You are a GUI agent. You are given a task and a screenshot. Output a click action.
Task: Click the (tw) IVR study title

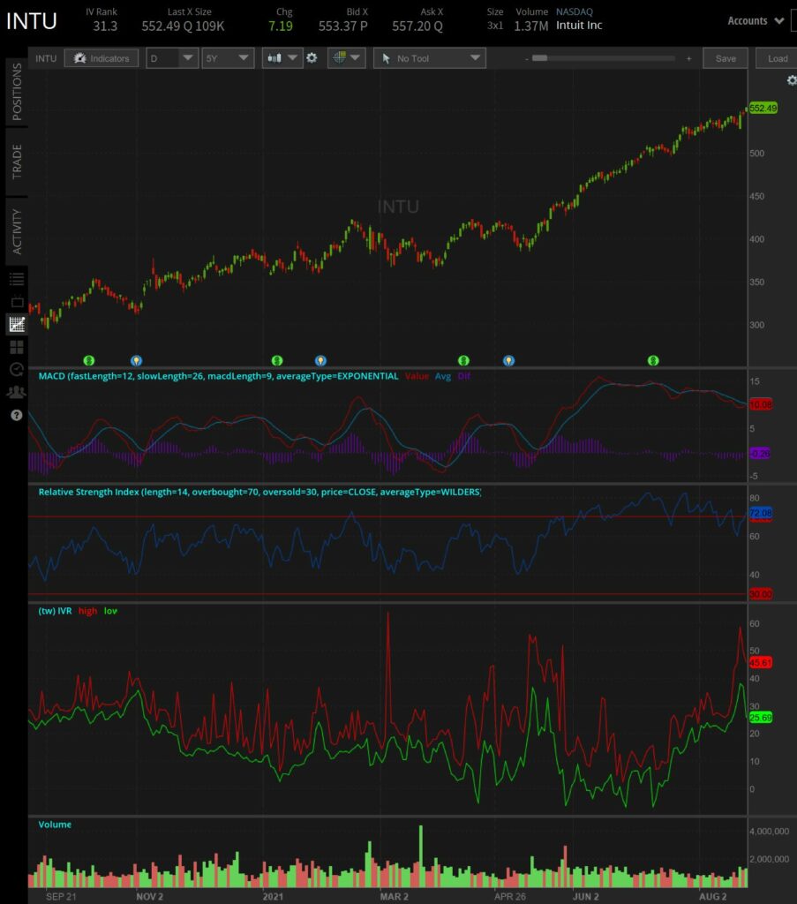55,611
